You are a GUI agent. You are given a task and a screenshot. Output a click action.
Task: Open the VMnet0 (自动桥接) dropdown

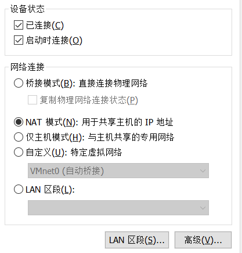click(x=118, y=171)
